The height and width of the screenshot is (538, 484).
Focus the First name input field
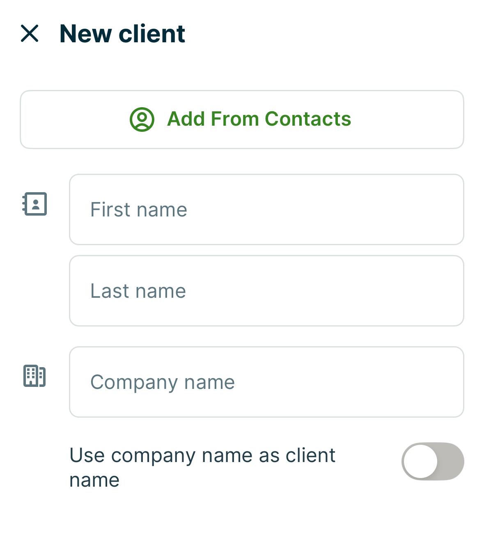pyautogui.click(x=266, y=209)
